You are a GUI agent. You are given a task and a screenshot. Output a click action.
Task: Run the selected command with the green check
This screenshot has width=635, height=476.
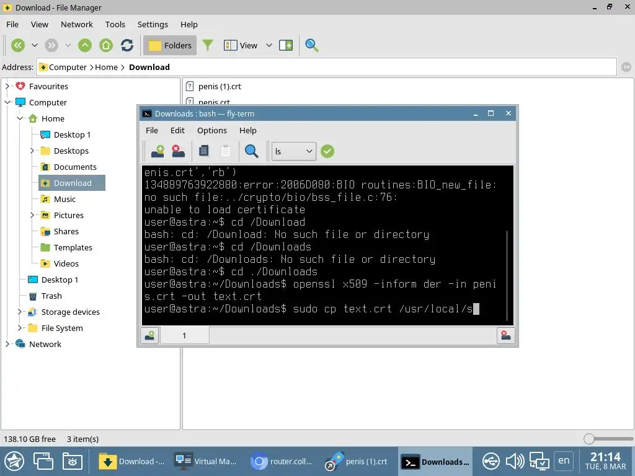(x=327, y=151)
